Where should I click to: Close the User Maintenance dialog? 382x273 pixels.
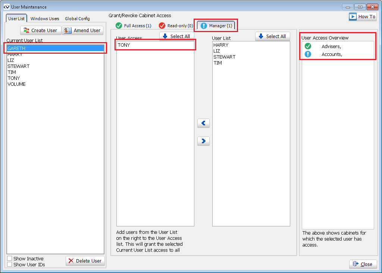coord(363,264)
